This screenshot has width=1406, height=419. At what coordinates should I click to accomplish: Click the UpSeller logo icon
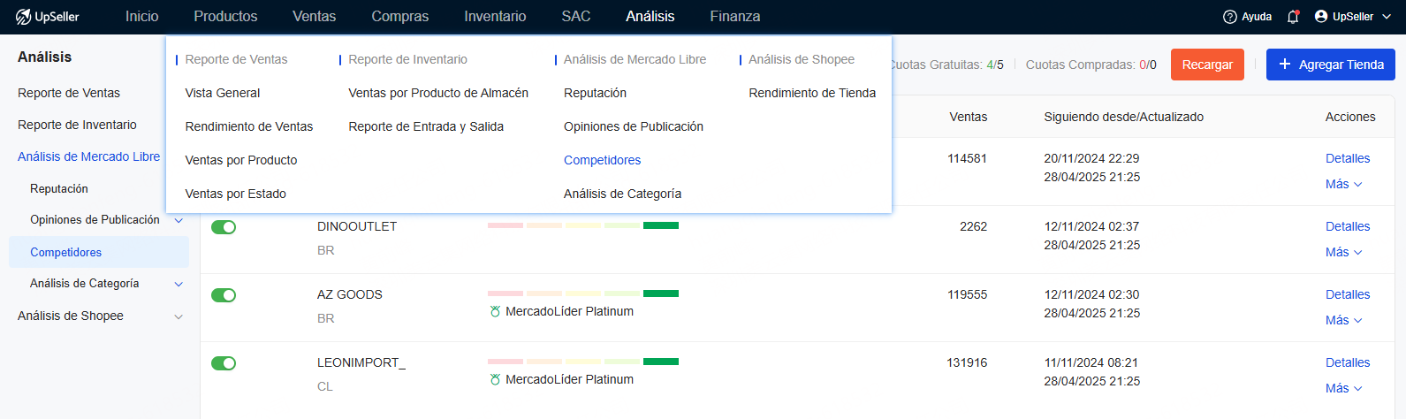pos(23,17)
